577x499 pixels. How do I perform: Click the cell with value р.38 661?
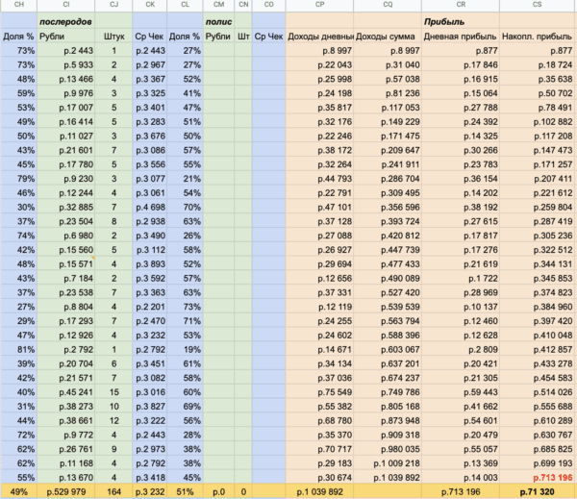[65, 420]
